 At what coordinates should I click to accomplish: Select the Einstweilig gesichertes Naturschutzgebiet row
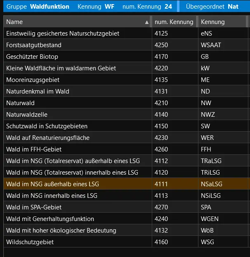pos(63,34)
